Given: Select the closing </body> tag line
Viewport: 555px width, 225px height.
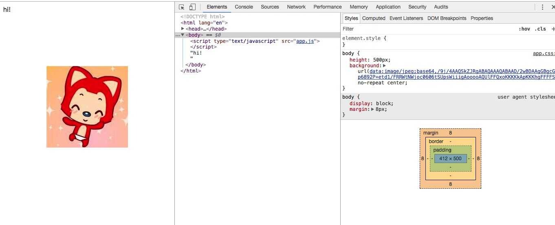Looking at the screenshot, I should 196,65.
